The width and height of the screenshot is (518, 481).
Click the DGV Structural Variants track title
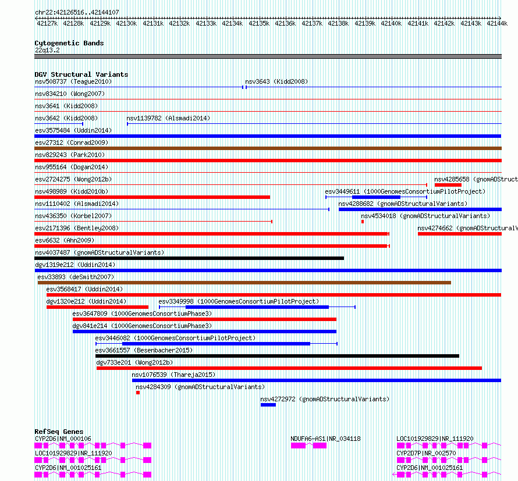pyautogui.click(x=81, y=74)
